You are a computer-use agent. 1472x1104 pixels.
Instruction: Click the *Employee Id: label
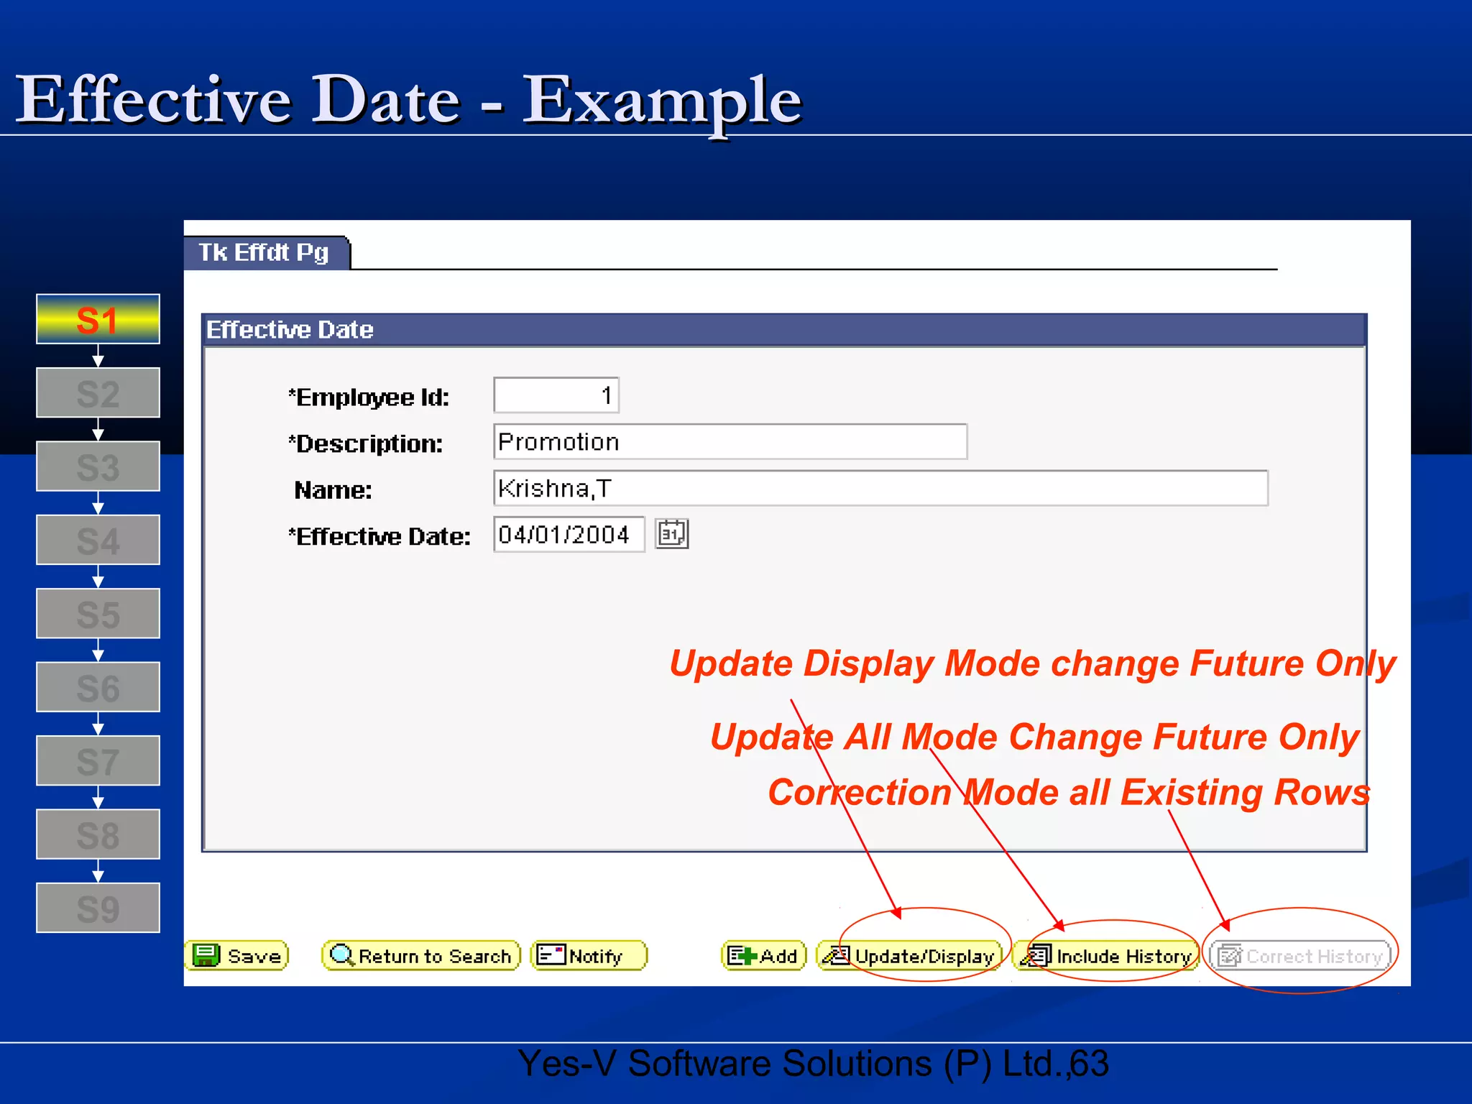pos(369,397)
